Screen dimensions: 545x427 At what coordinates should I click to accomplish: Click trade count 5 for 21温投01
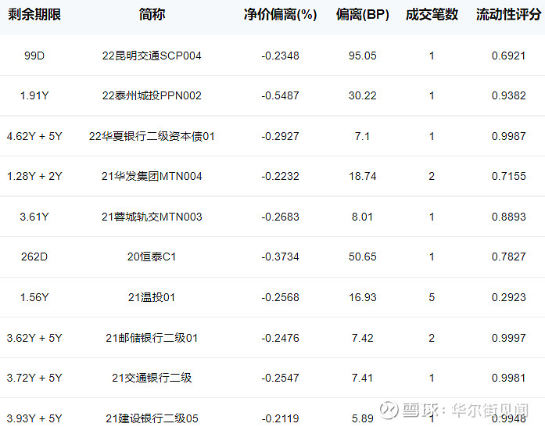click(432, 297)
